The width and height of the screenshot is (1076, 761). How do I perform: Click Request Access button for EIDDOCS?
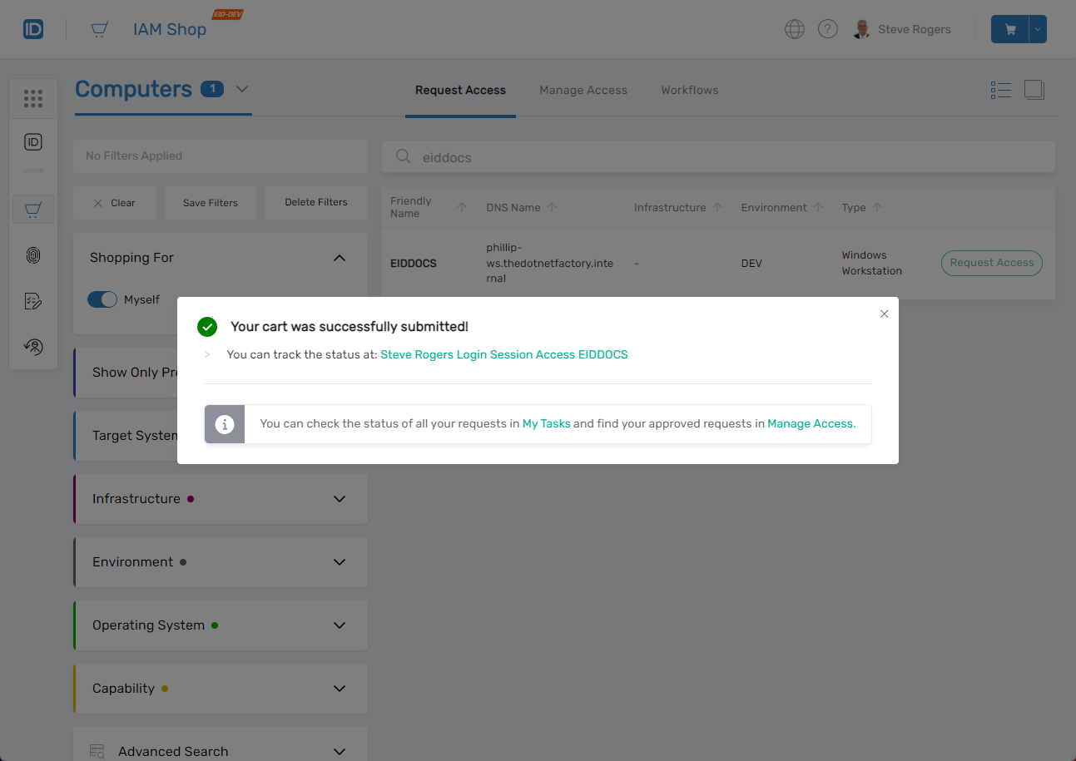[x=991, y=263]
